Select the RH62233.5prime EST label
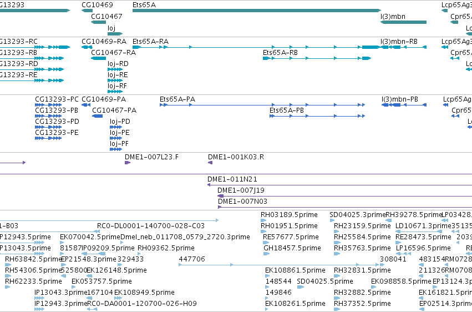The image size is (472, 312). point(33,281)
